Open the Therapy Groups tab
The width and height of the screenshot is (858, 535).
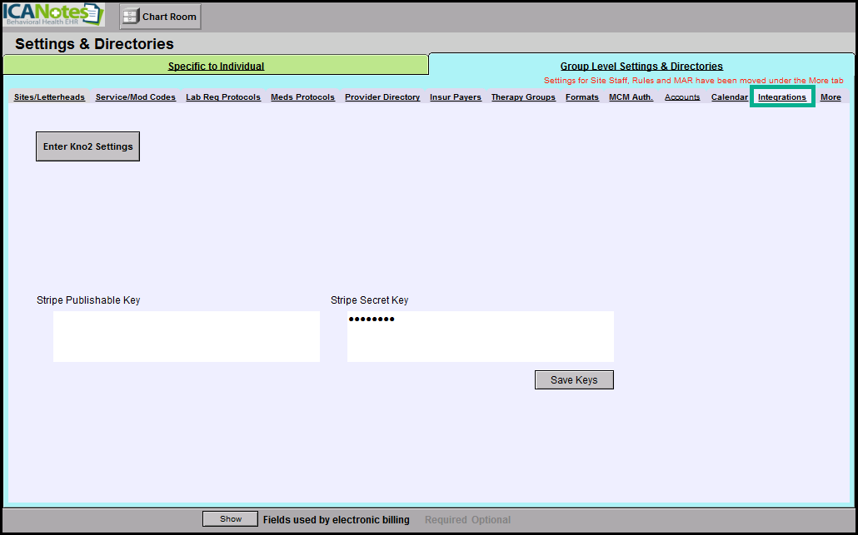[x=523, y=97]
